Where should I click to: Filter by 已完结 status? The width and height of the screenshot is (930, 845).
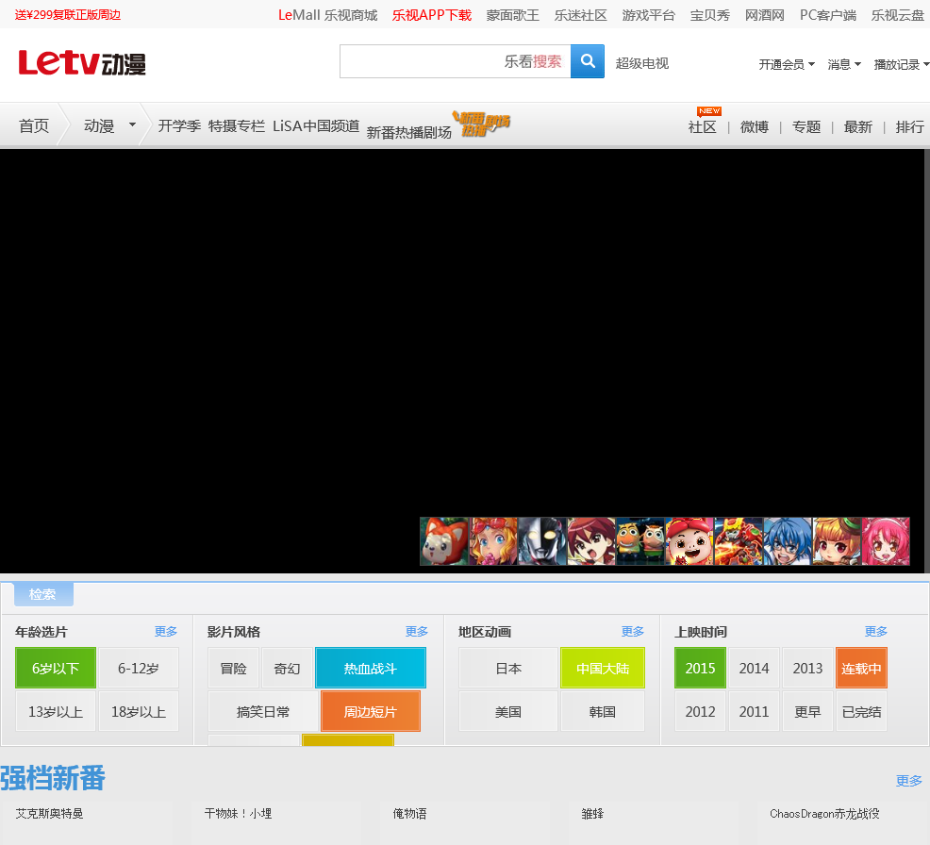click(861, 711)
